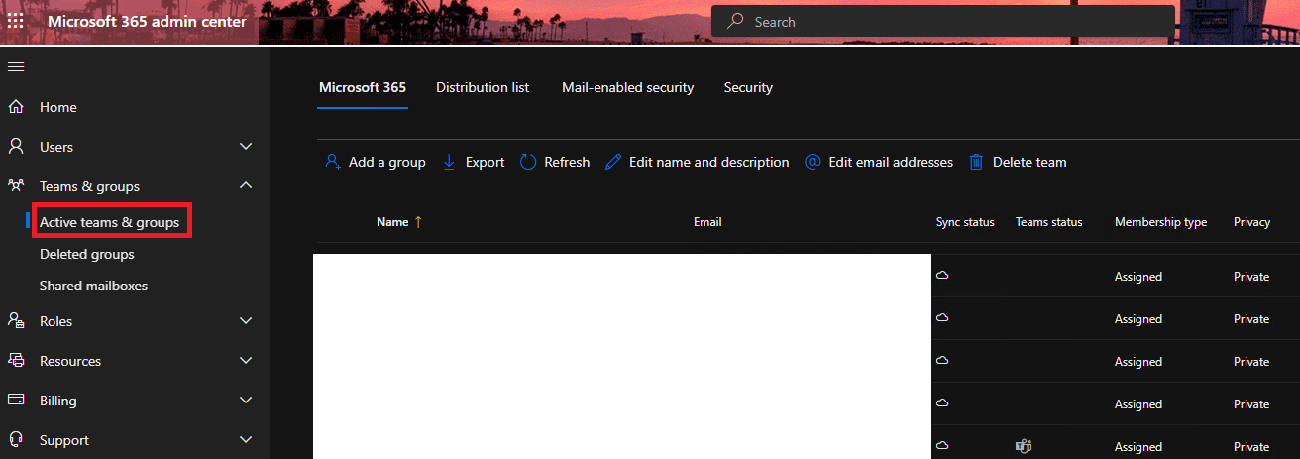The width and height of the screenshot is (1300, 459).
Task: Click the Billing card icon
Action: coord(16,400)
